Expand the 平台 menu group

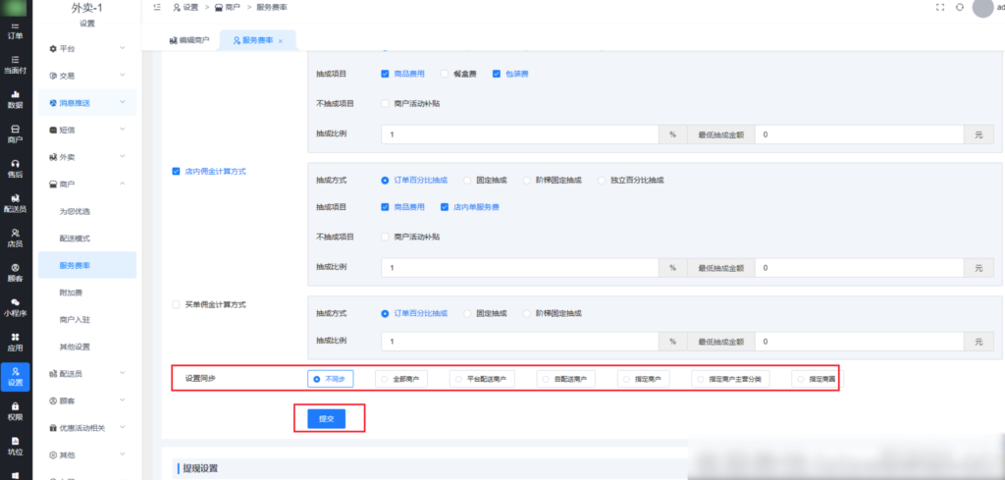point(86,47)
